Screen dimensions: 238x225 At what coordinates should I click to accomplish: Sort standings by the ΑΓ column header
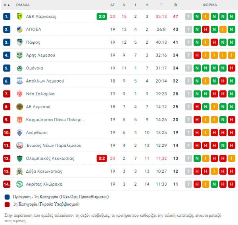[113, 5]
